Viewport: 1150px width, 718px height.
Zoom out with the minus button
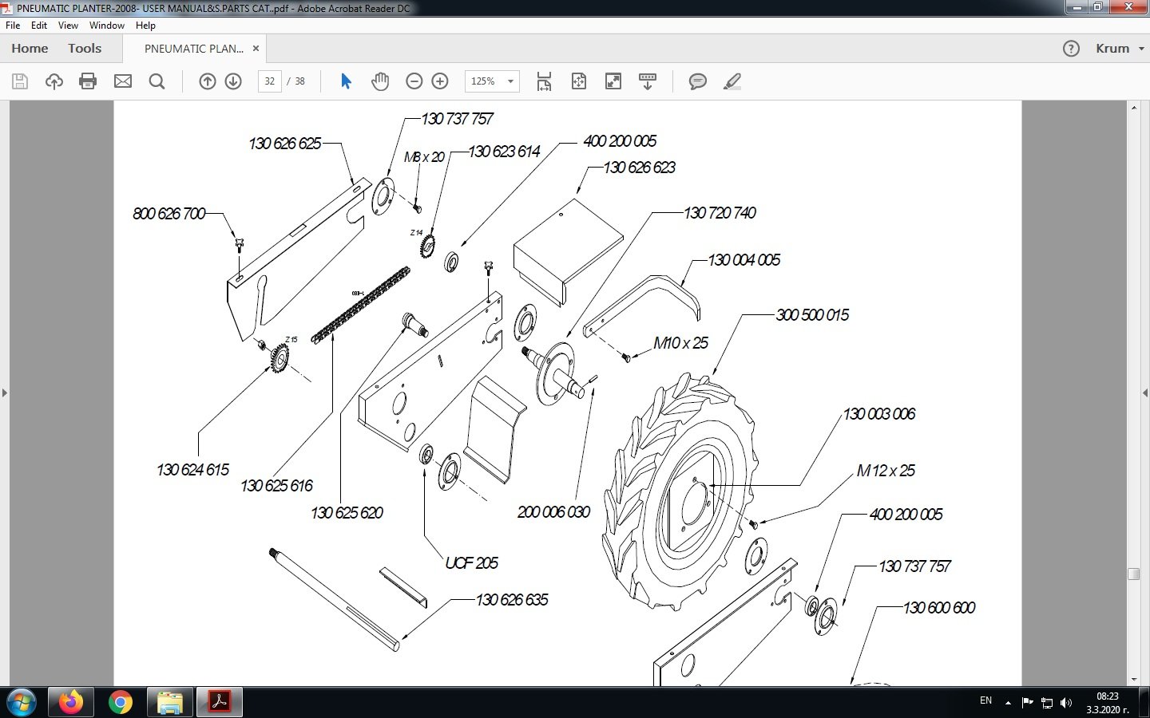click(414, 81)
